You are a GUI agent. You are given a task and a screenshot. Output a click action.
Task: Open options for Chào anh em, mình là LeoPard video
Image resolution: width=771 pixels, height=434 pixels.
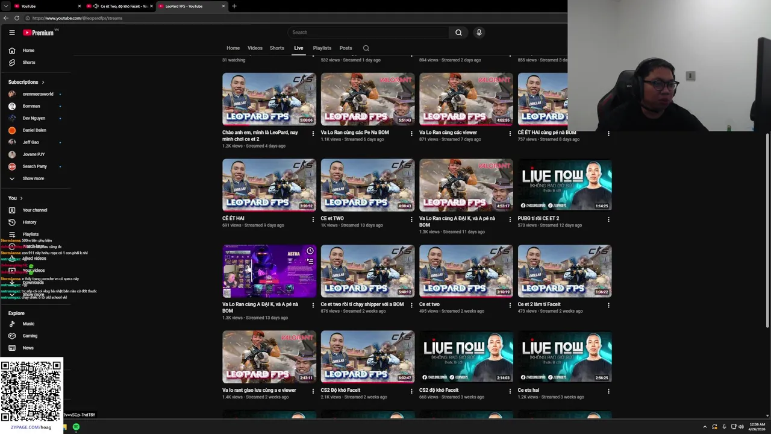[313, 134]
